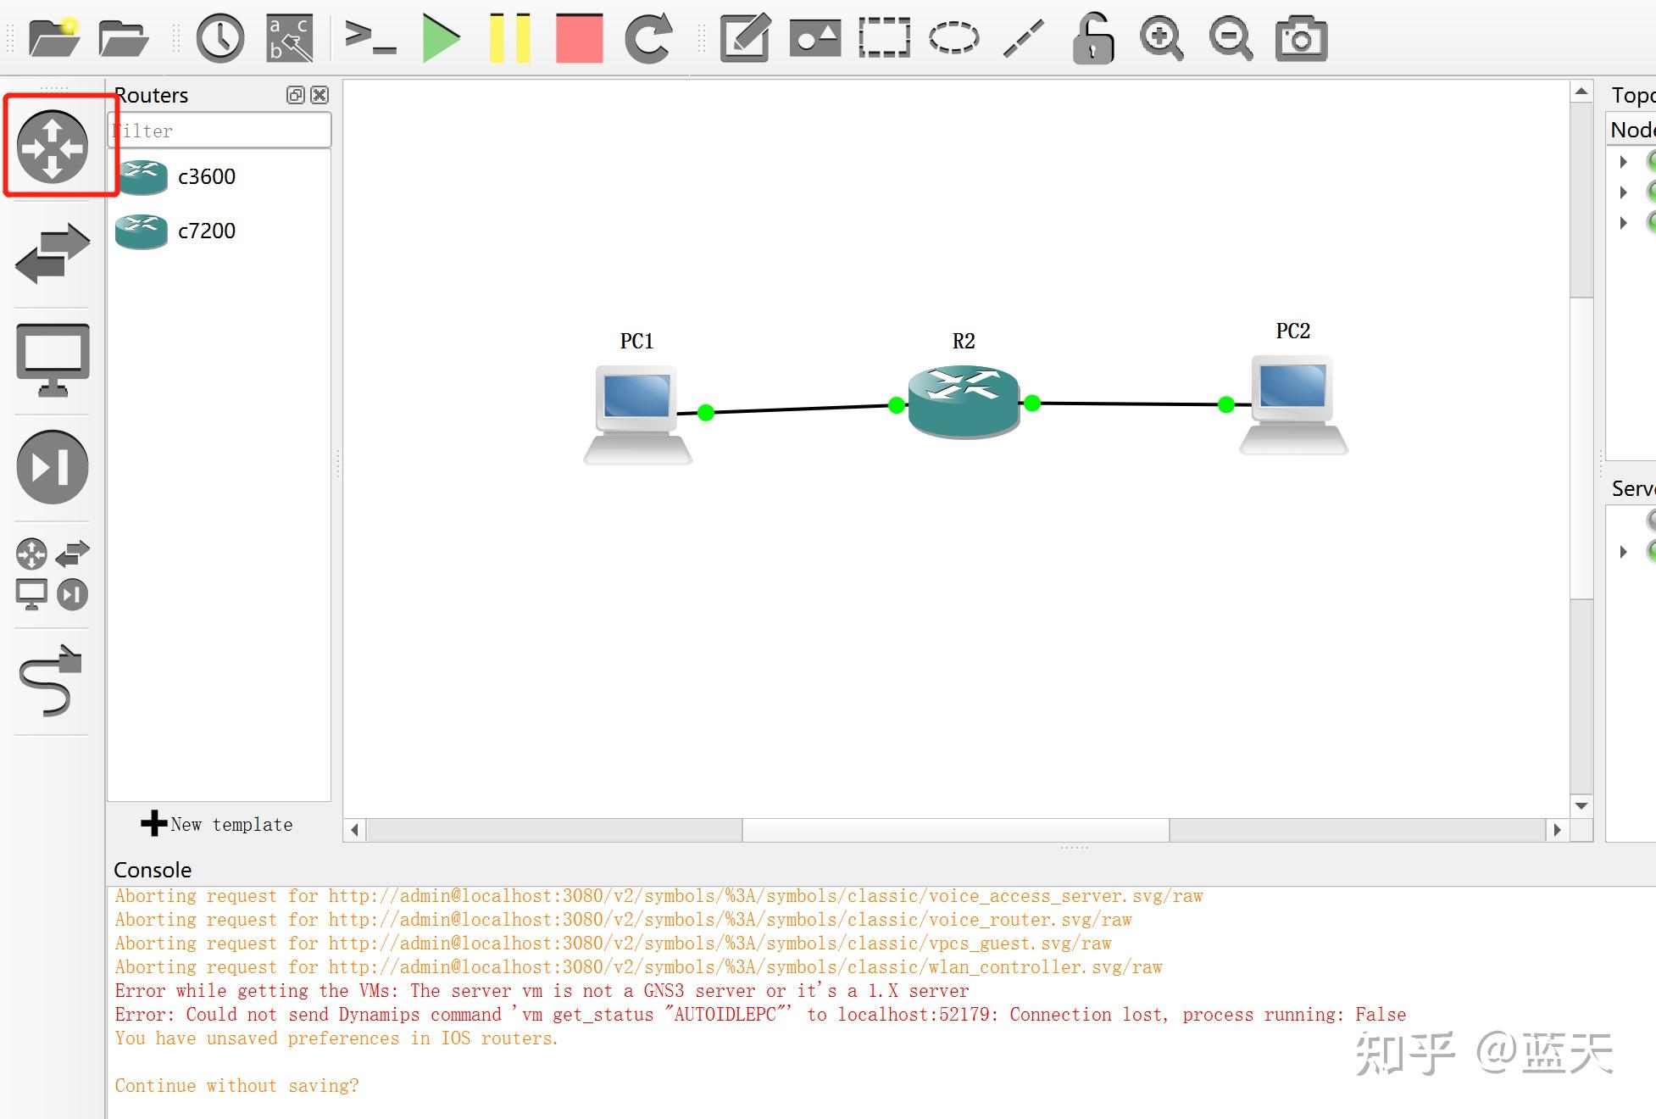1656x1119 pixels.
Task: Click 'You have unsaved preferences' console line
Action: click(336, 1038)
